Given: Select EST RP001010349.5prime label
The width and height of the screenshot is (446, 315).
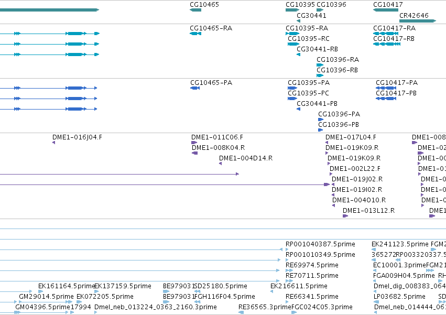Looking at the screenshot, I should [x=321, y=255].
